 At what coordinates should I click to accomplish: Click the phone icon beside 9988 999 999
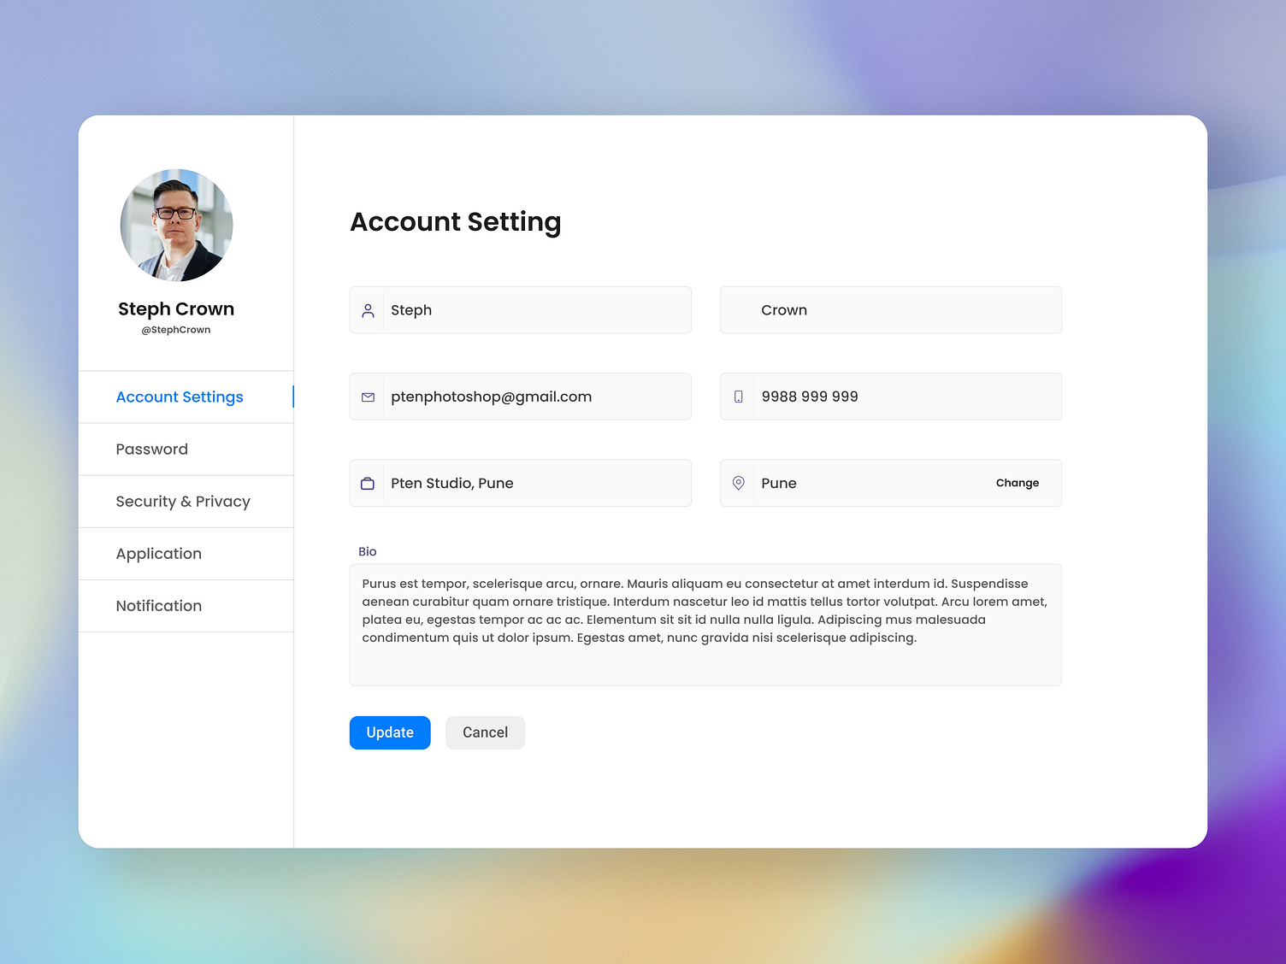coord(737,397)
